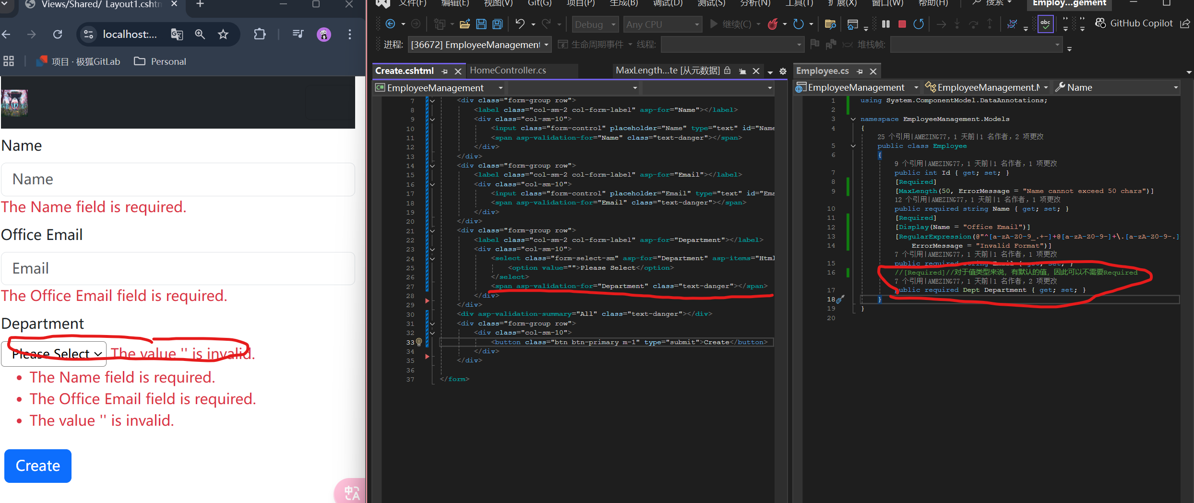
Task: Click the Hot Reload flame icon
Action: [773, 24]
